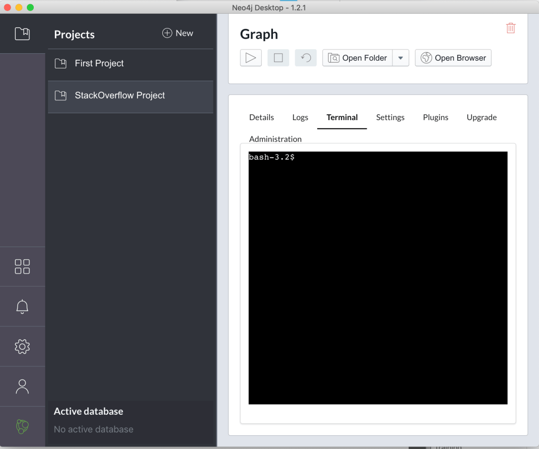Launch Open Browser button

(x=453, y=58)
